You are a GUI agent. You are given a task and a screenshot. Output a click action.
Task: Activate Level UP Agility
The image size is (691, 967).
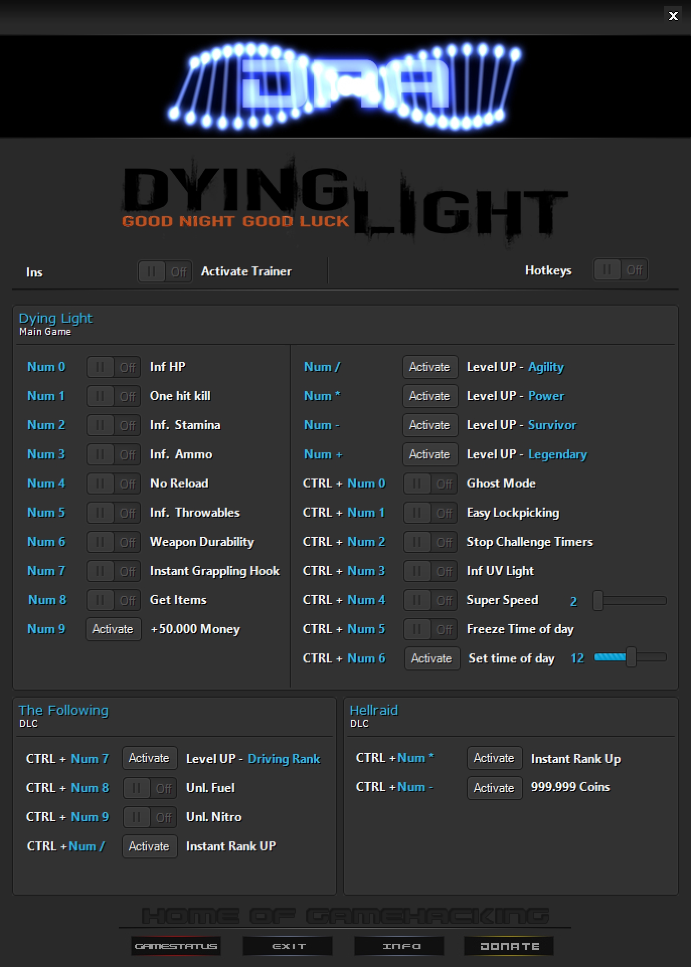430,367
